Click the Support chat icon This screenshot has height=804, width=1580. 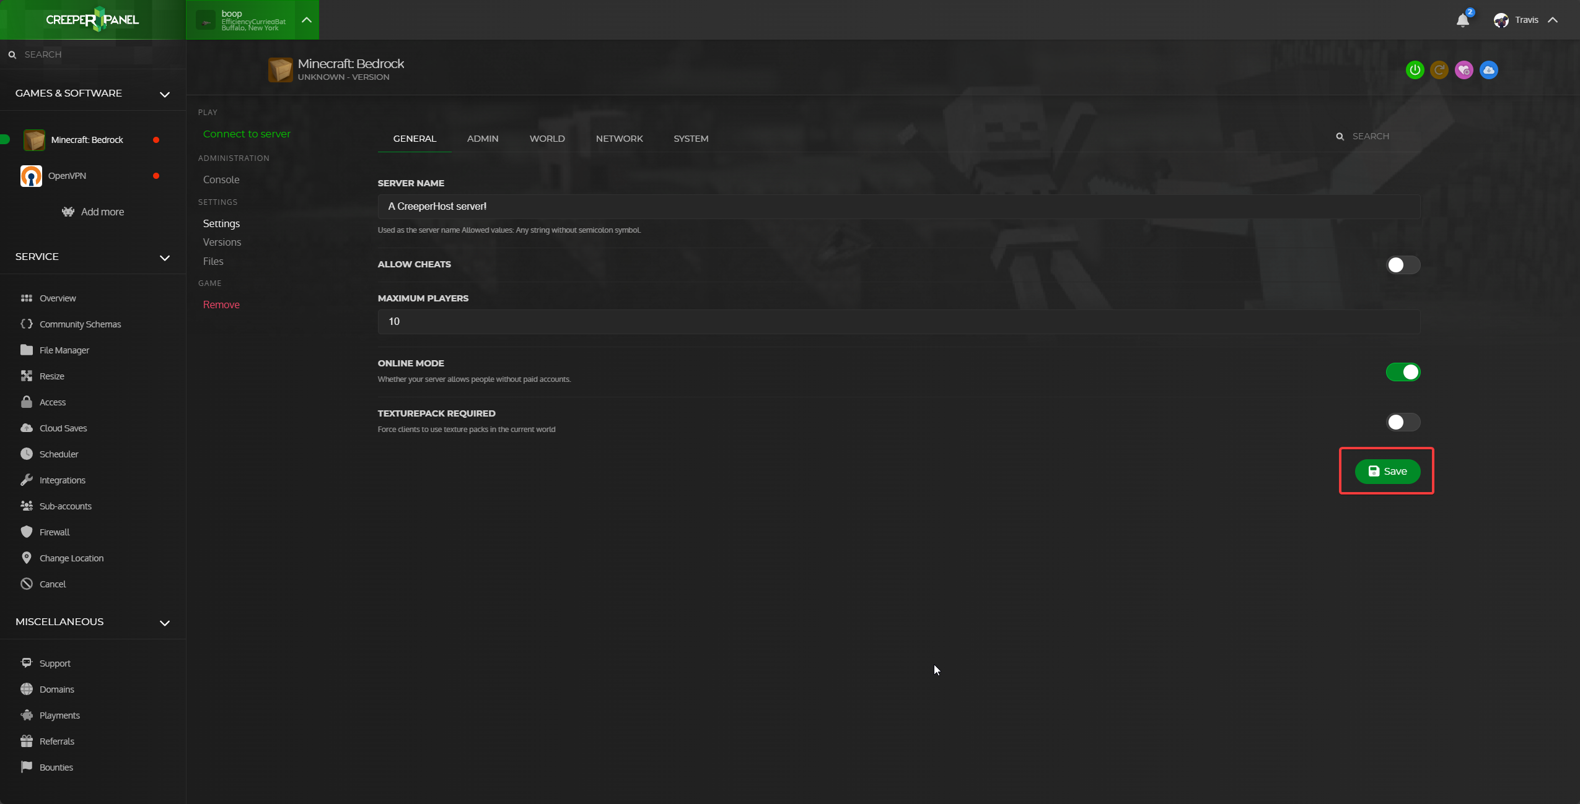pos(27,664)
